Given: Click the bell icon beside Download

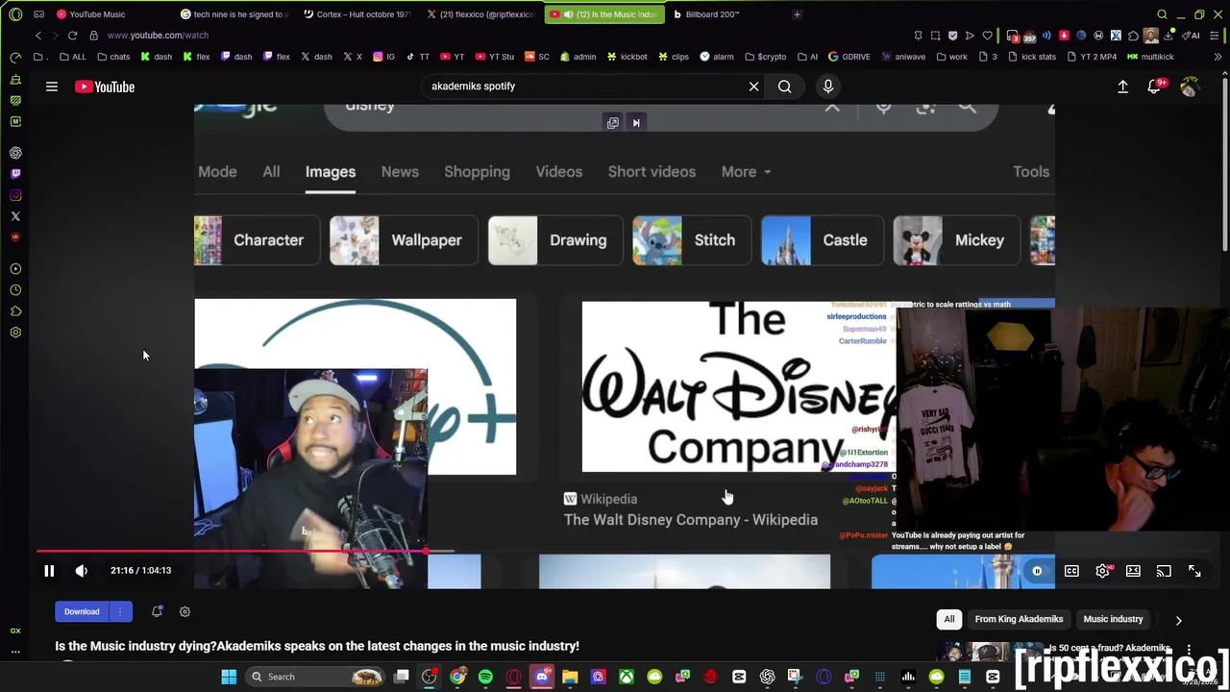Looking at the screenshot, I should [x=157, y=611].
